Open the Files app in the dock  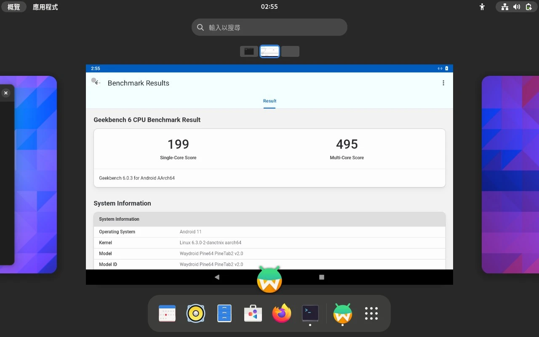pyautogui.click(x=224, y=313)
